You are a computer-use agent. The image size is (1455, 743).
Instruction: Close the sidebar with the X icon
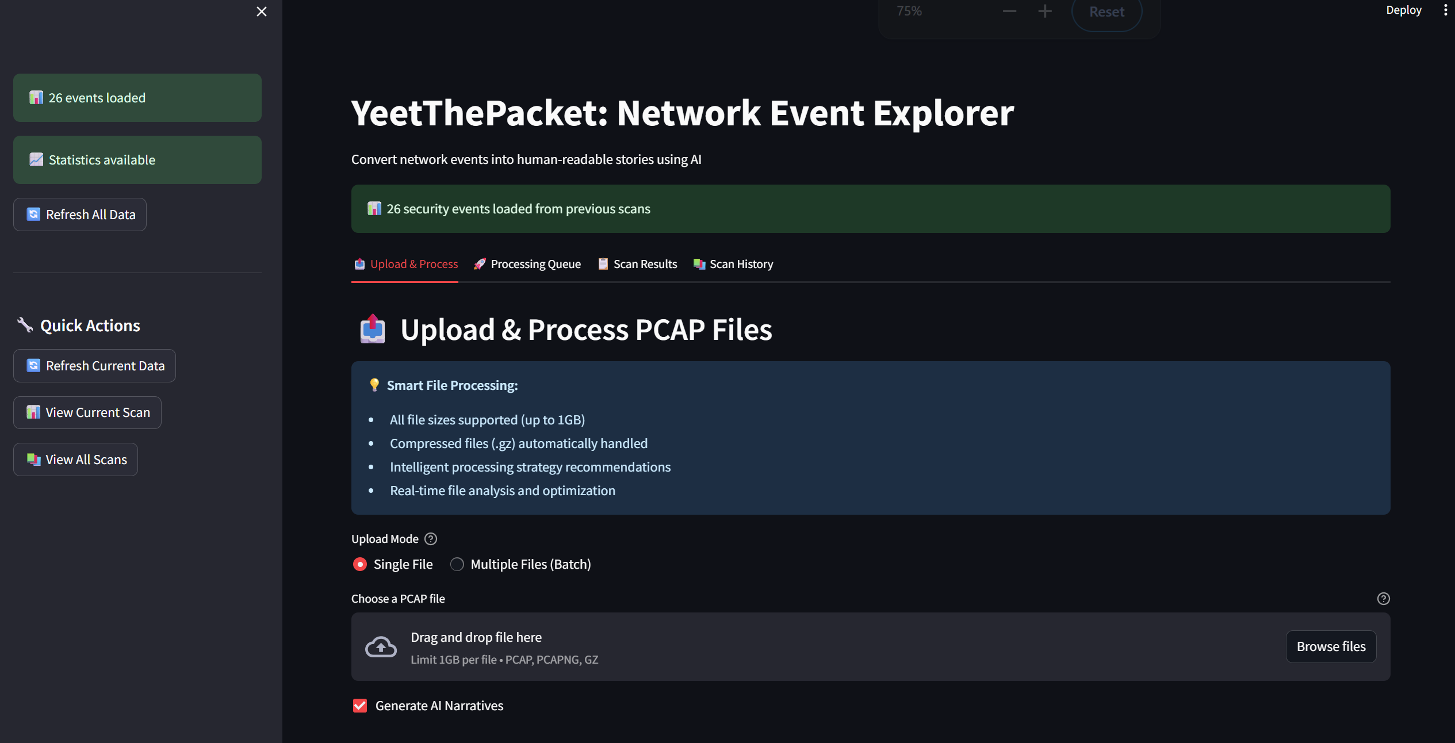[x=261, y=12]
